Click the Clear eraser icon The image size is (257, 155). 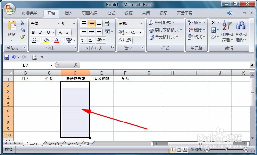[x=214, y=37]
